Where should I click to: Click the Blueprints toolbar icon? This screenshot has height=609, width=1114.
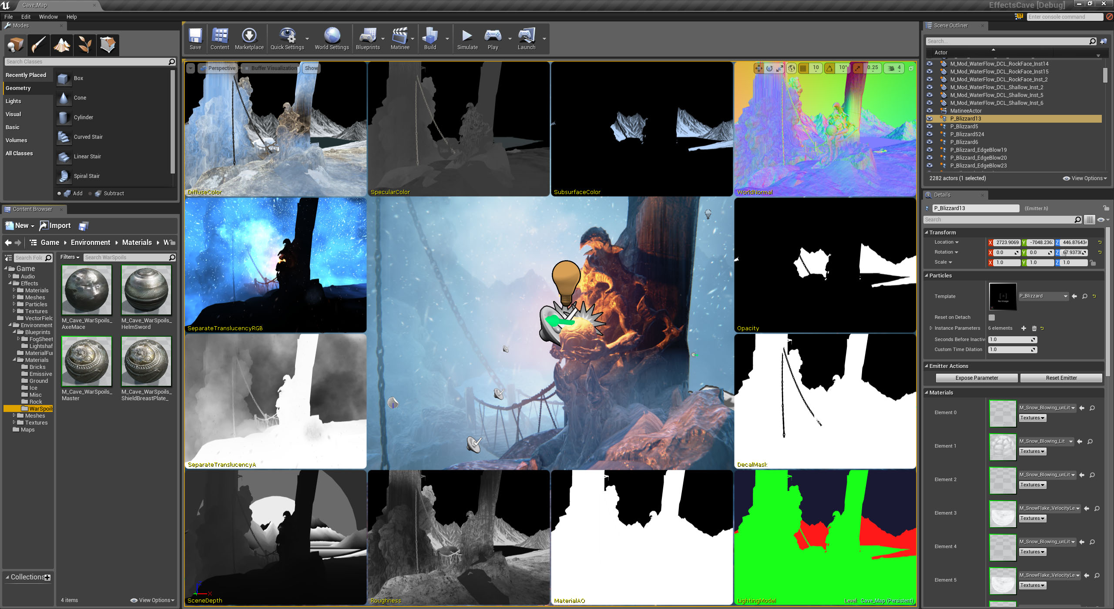368,39
